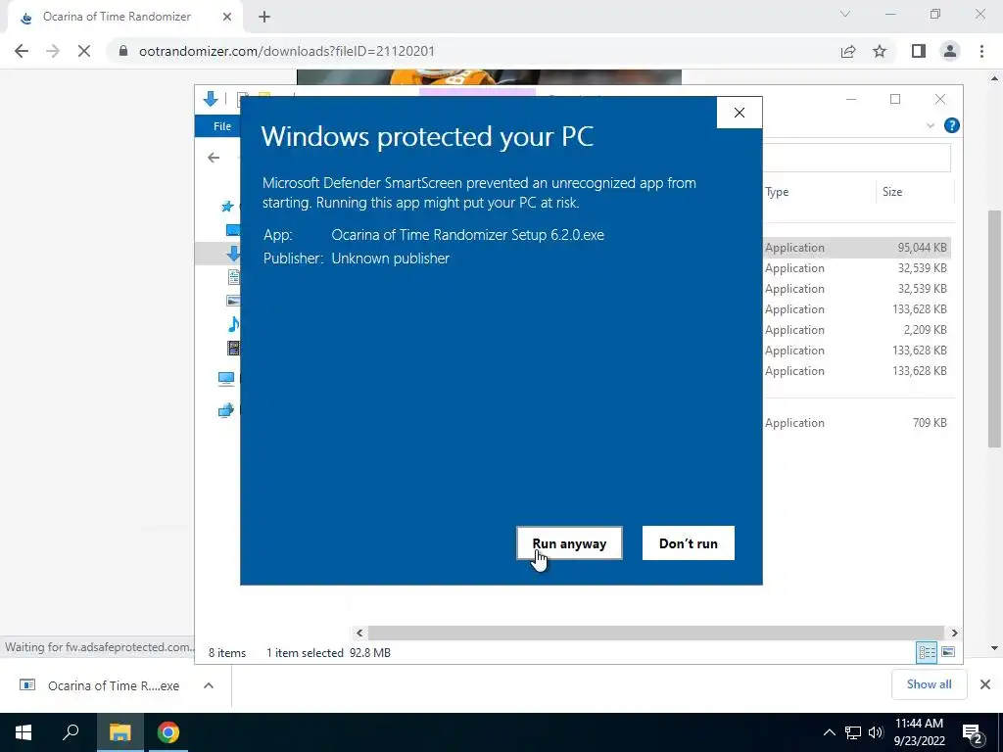Image resolution: width=1003 pixels, height=752 pixels.
Task: Open Windows taskbar search
Action: pyautogui.click(x=71, y=732)
